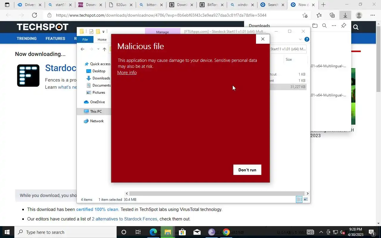
Task: Click Edge's add to favorites star icon
Action: coord(305,15)
